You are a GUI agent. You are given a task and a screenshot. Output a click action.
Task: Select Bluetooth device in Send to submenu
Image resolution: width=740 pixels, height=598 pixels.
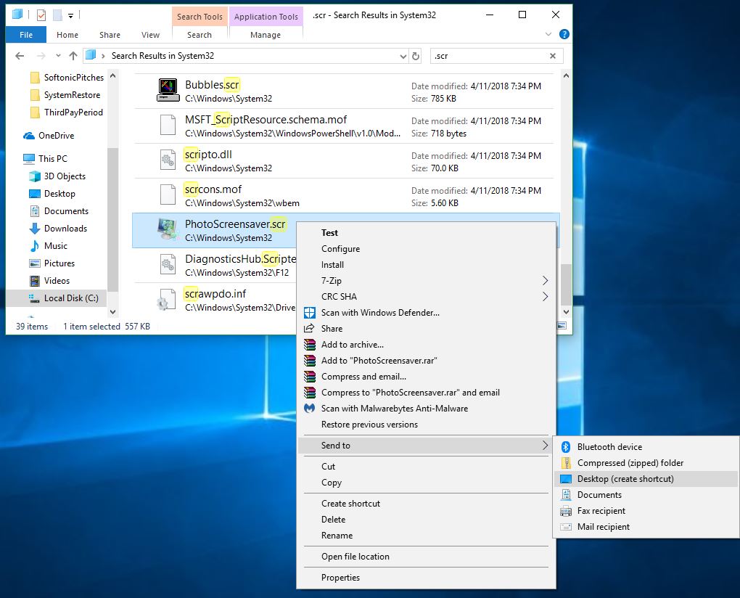tap(609, 447)
